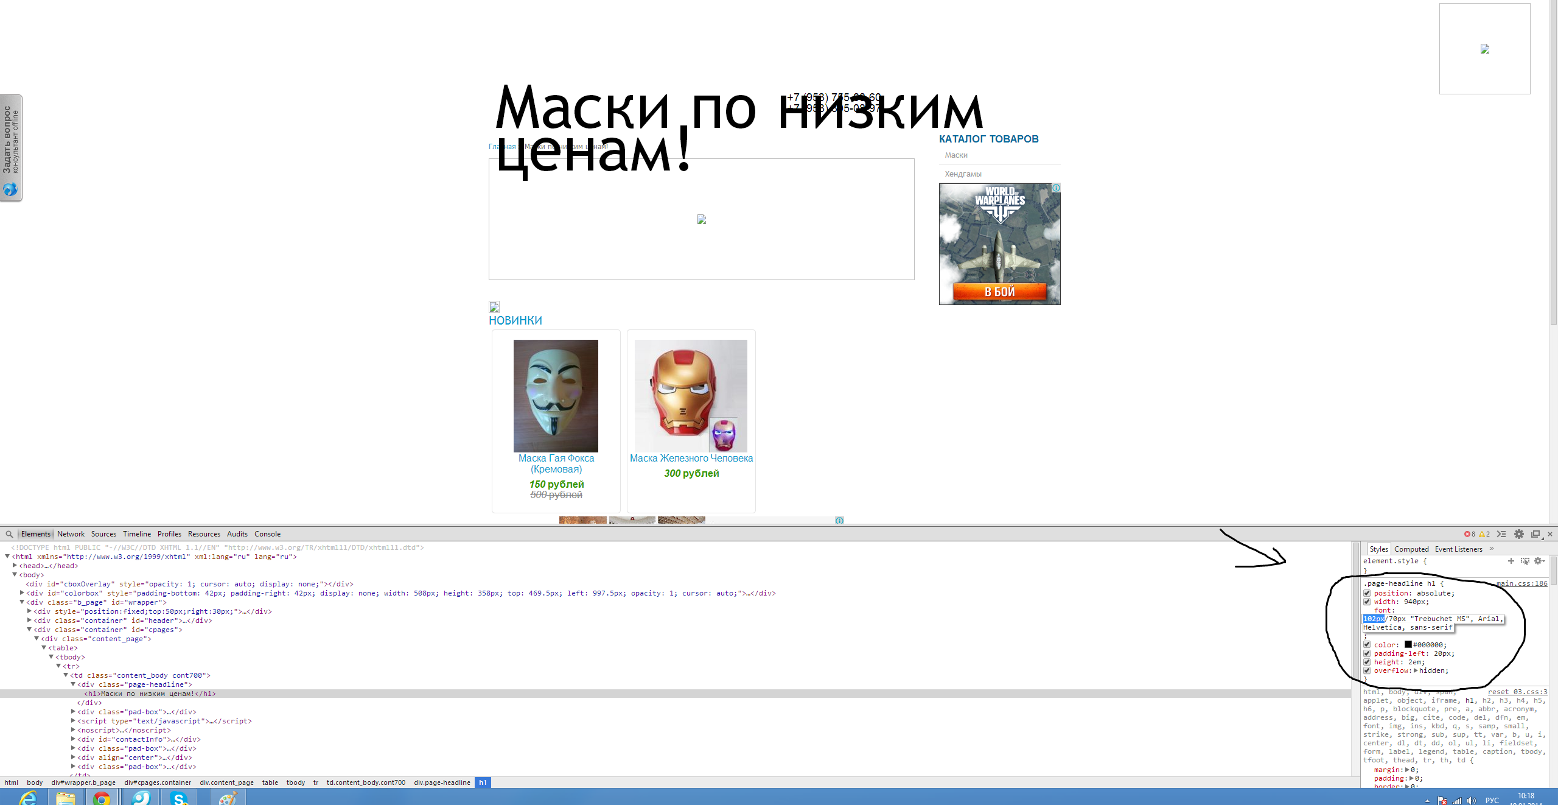Screen dimensions: 1558x805
Task: Click the black #000000 color swatch
Action: [x=1408, y=645]
